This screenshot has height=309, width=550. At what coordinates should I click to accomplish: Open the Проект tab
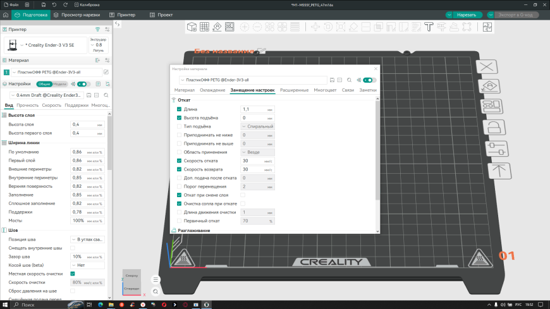[161, 15]
